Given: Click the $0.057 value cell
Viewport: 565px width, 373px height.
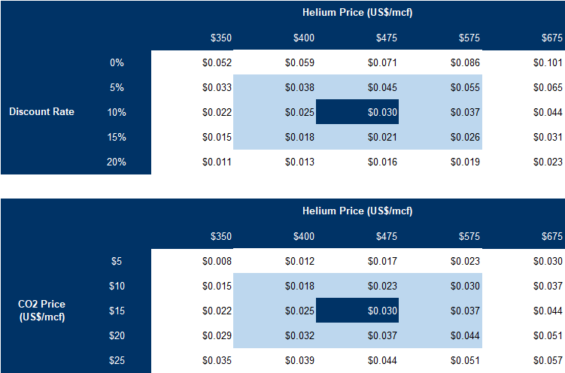Looking at the screenshot, I should point(548,360).
